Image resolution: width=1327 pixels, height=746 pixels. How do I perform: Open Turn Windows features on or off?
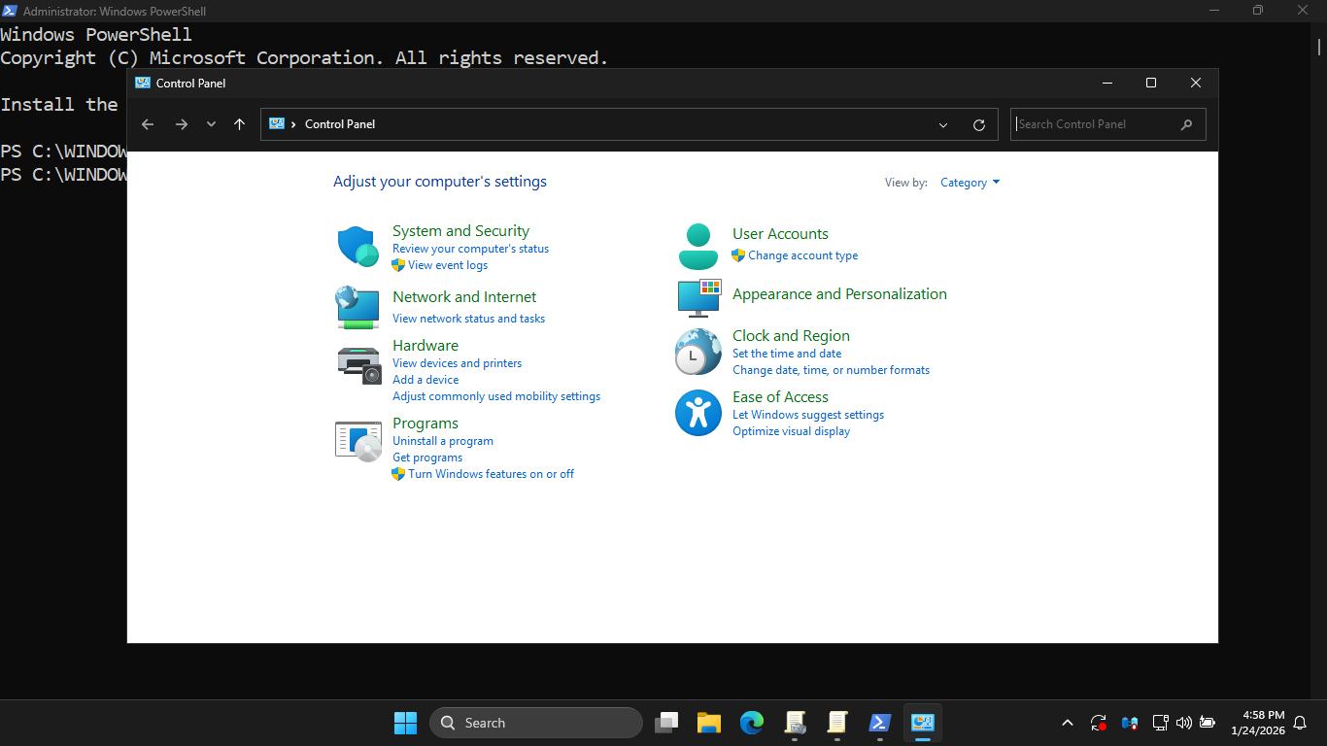[x=491, y=474]
